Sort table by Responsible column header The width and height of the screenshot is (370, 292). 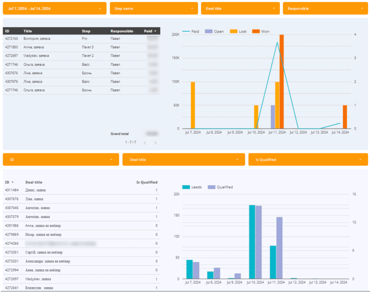(x=122, y=31)
